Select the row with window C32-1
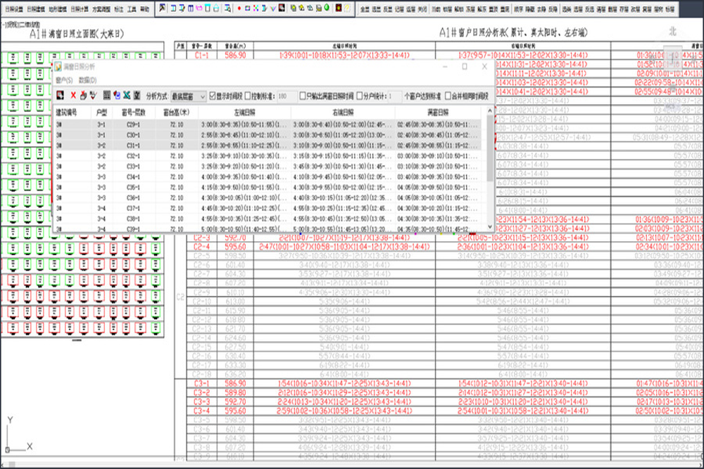Image resolution: width=704 pixels, height=469 pixels. tap(268, 156)
